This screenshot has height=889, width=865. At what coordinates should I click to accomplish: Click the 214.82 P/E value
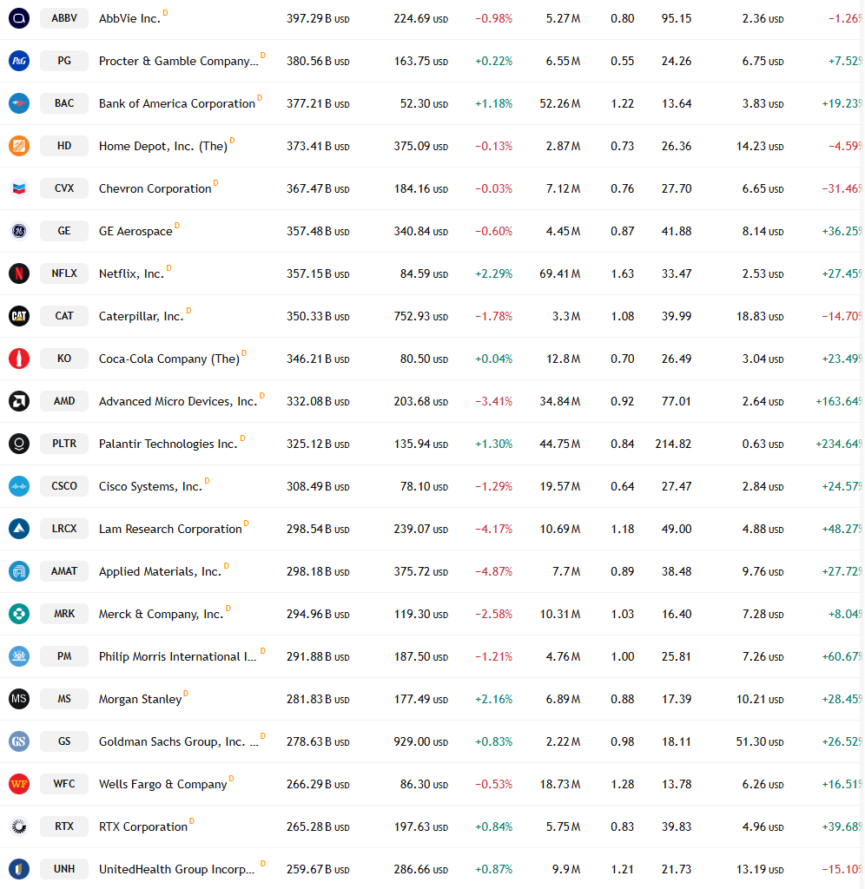click(x=673, y=444)
